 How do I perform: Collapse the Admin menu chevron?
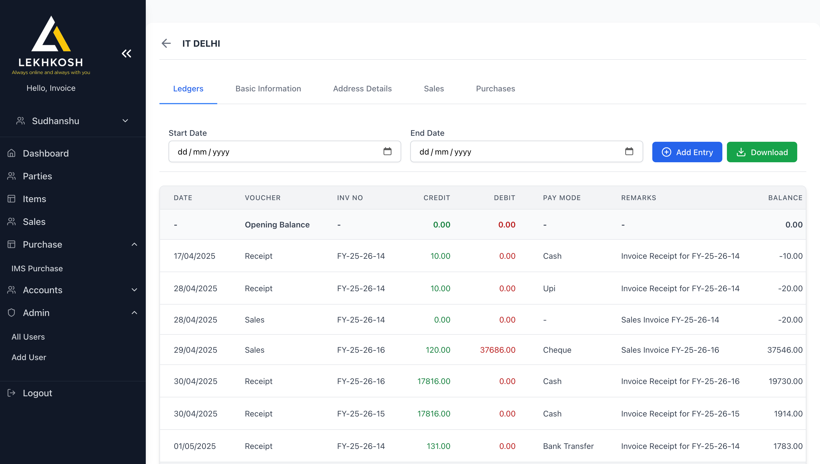tap(134, 313)
